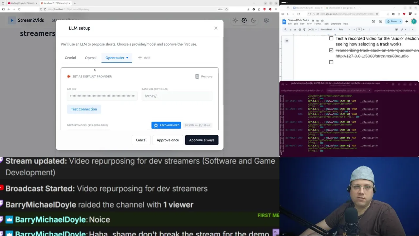Open Docs editing mode pencil dropdown

[403, 29]
